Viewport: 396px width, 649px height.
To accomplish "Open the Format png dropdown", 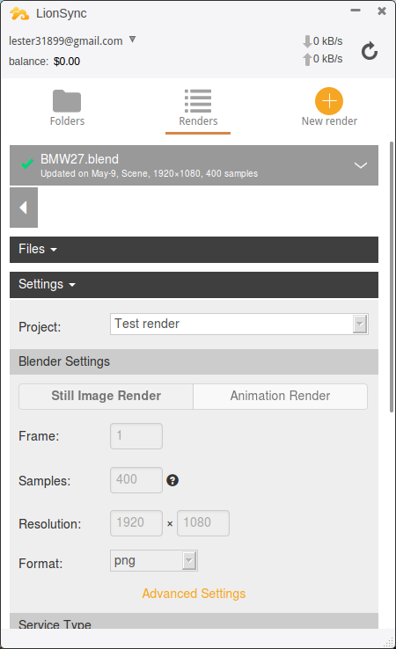I will tap(154, 560).
